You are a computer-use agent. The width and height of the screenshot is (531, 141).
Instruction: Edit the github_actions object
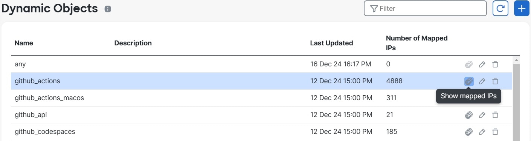click(482, 81)
